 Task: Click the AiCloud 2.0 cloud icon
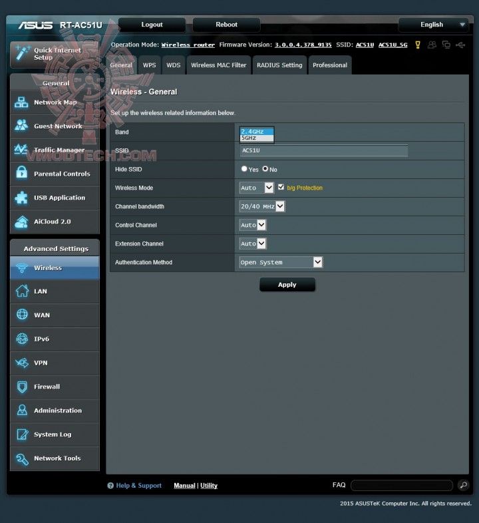pyautogui.click(x=21, y=222)
